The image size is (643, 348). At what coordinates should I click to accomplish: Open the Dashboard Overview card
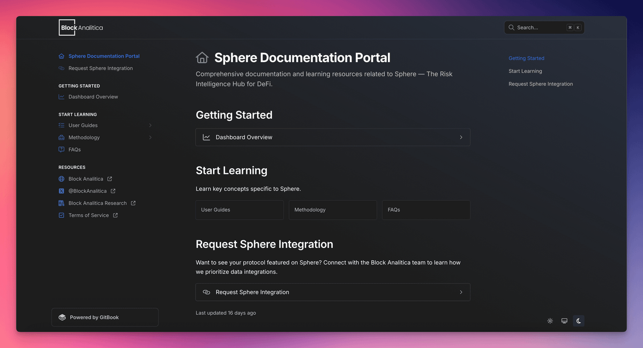[x=333, y=138]
